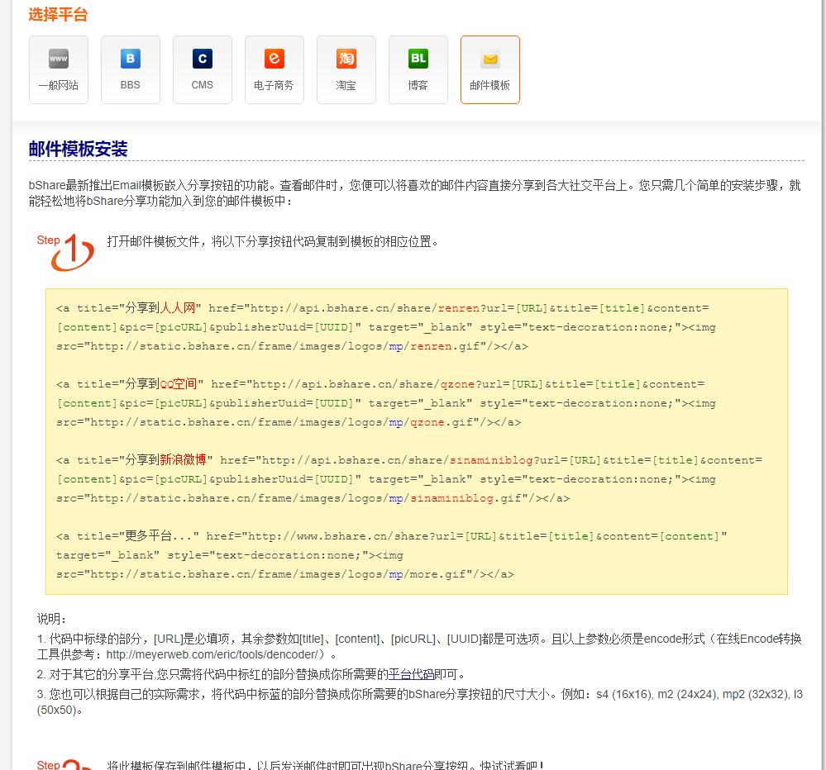Image resolution: width=826 pixels, height=770 pixels.
Task: Pick the 博客 BL platform icon
Action: [x=418, y=59]
